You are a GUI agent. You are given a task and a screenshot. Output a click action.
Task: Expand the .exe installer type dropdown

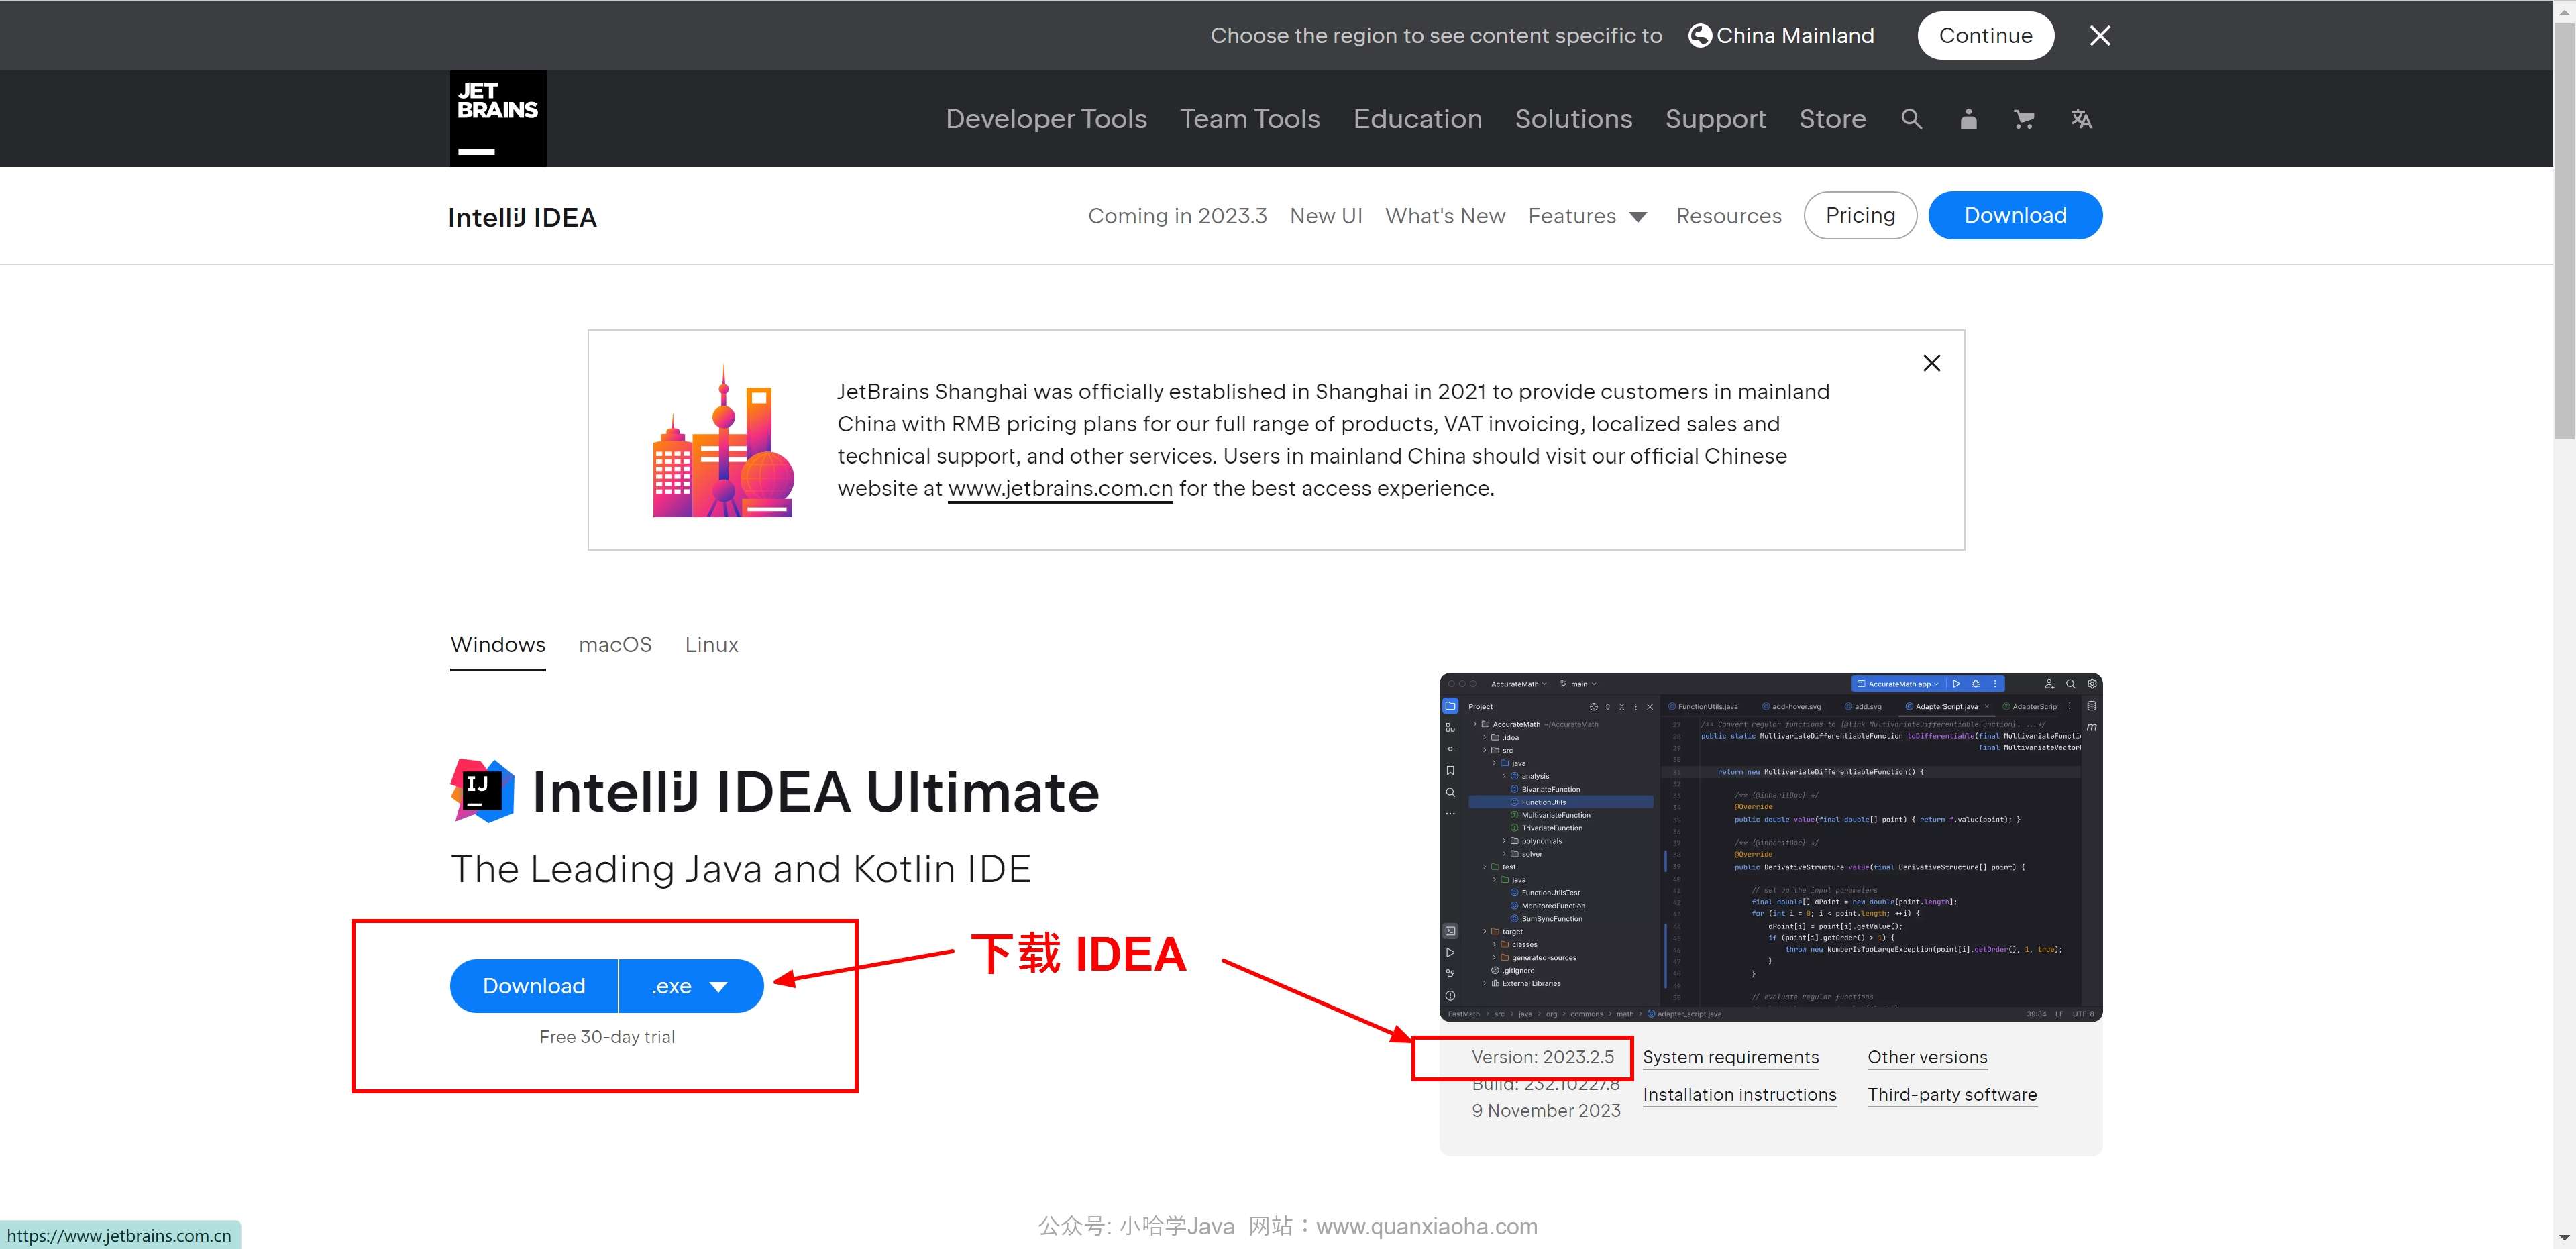pyautogui.click(x=691, y=986)
